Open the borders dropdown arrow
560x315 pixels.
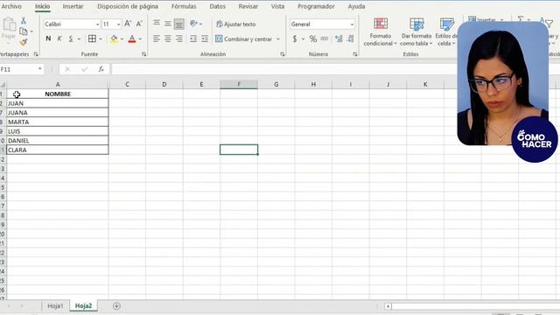[x=101, y=38]
